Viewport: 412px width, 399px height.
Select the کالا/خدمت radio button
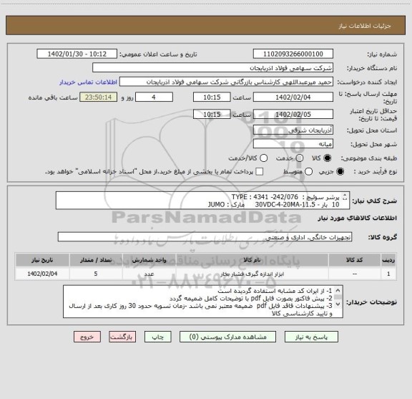(x=263, y=158)
